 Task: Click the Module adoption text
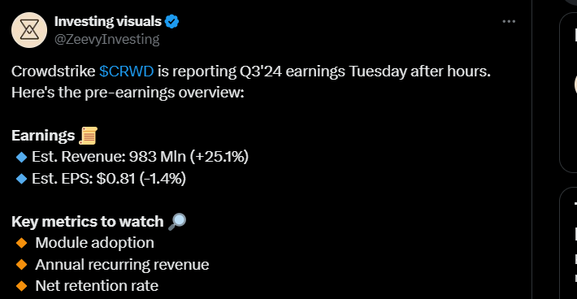tap(94, 243)
